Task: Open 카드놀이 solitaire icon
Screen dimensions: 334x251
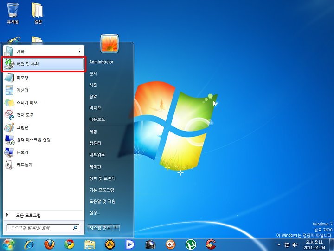Action: [9, 165]
